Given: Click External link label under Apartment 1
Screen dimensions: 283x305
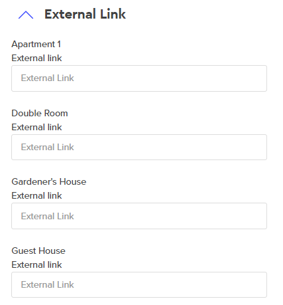Looking at the screenshot, I should [36, 58].
